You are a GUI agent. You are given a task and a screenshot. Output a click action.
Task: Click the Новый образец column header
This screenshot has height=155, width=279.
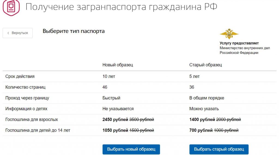(x=118, y=65)
